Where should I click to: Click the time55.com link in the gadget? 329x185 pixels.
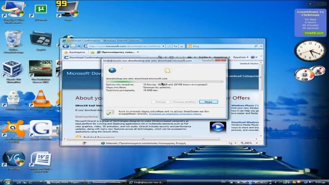click(314, 33)
